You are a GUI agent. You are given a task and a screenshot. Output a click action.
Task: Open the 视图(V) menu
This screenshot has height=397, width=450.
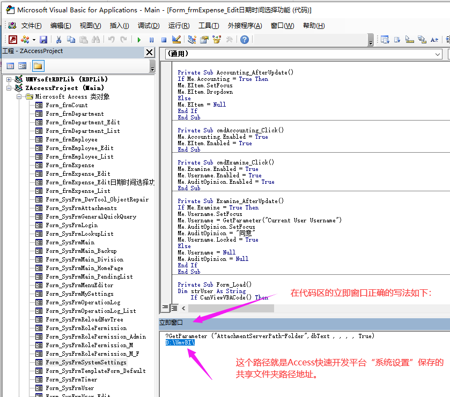tap(91, 26)
